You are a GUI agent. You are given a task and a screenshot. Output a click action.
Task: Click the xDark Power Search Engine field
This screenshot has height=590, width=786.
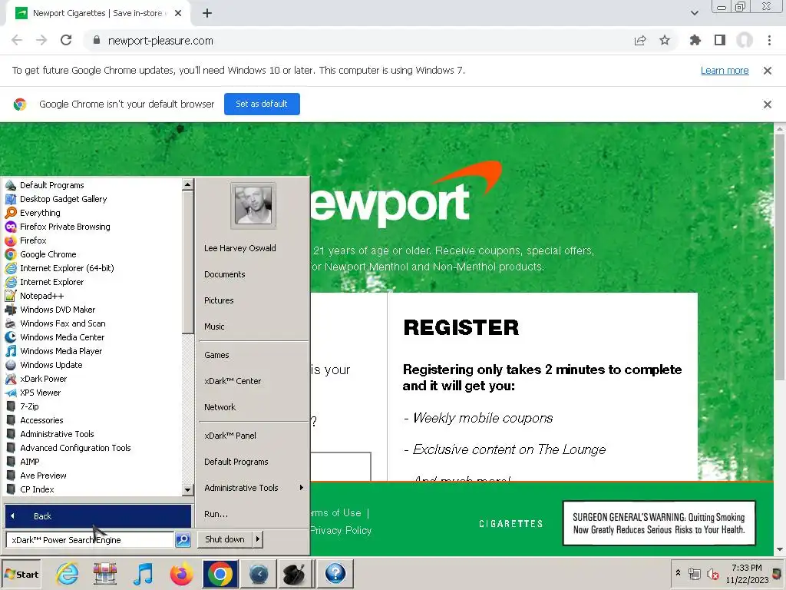pos(91,540)
